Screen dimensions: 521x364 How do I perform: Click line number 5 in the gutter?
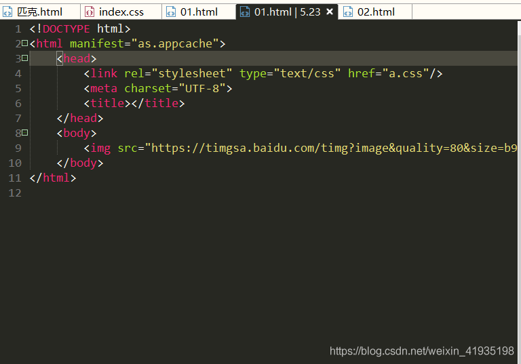tap(18, 88)
